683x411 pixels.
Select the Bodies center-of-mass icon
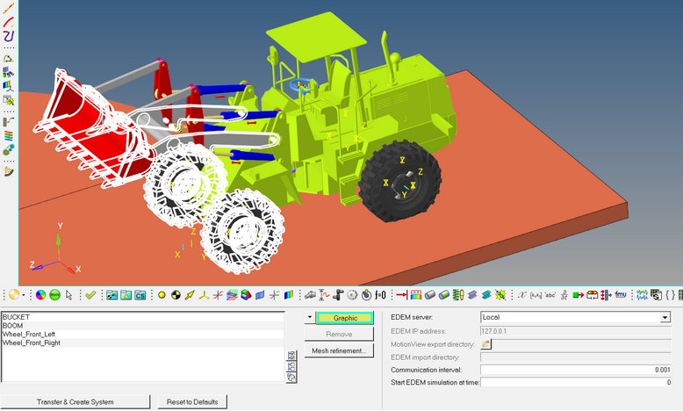click(176, 295)
